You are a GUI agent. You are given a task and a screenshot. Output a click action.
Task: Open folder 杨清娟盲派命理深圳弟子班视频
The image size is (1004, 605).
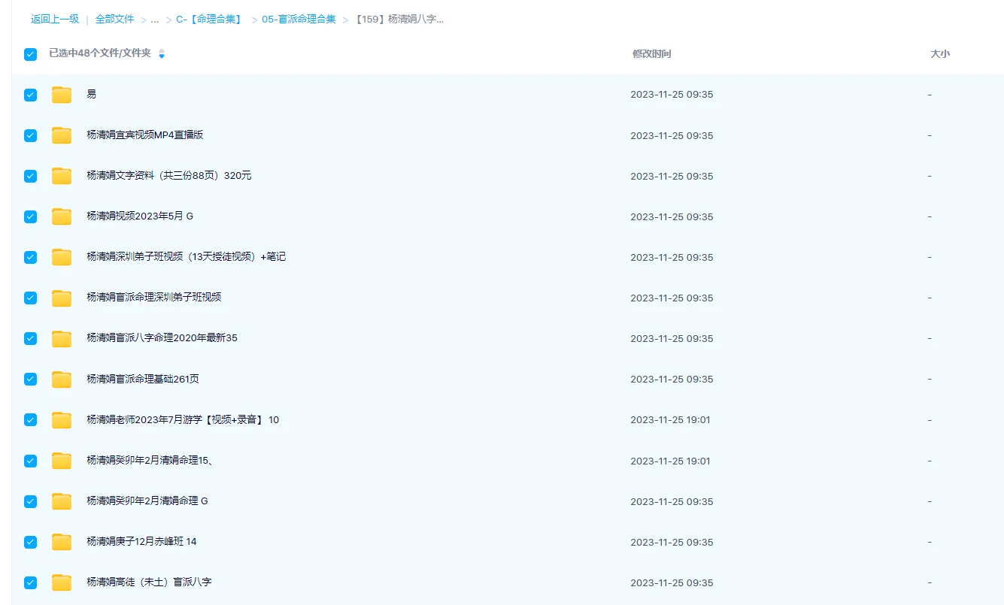point(154,298)
